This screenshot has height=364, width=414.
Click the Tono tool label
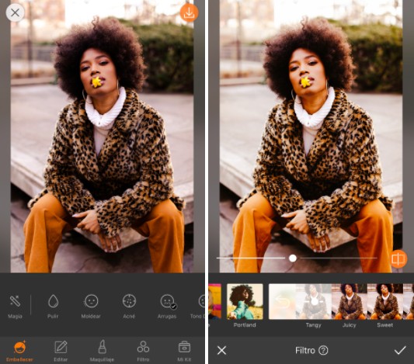pyautogui.click(x=197, y=316)
